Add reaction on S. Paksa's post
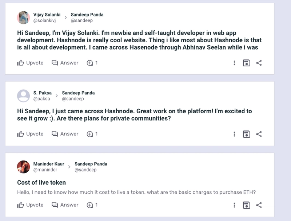Viewport: 291px width, 221px height. pos(92,134)
